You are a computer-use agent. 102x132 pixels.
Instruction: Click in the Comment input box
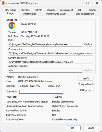tap(41, 91)
